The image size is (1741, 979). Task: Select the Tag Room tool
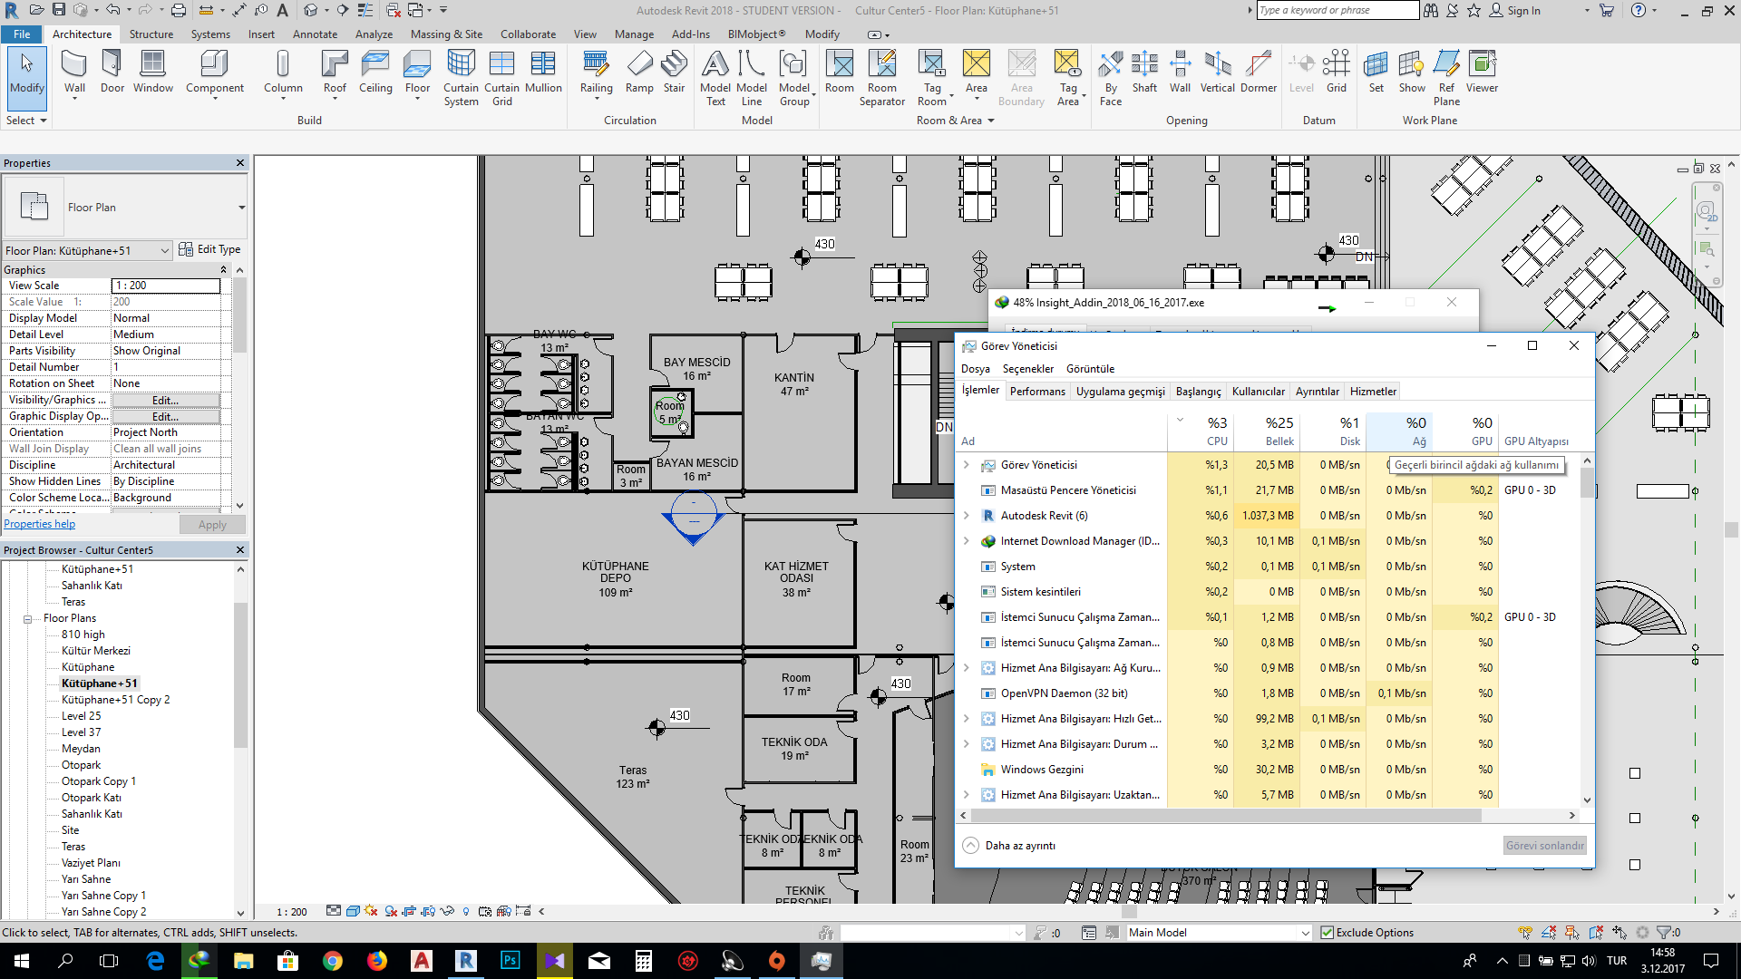pyautogui.click(x=932, y=78)
